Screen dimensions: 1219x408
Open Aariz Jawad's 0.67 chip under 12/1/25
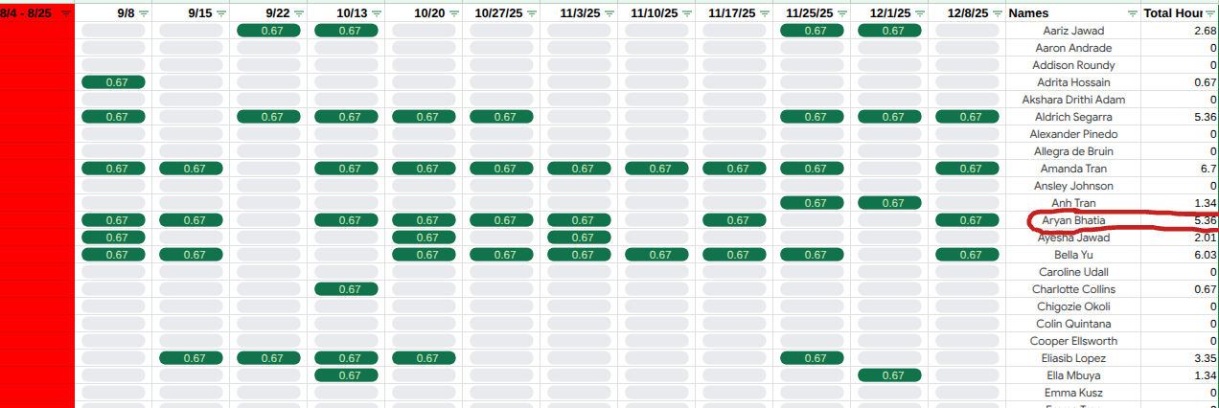click(x=889, y=31)
